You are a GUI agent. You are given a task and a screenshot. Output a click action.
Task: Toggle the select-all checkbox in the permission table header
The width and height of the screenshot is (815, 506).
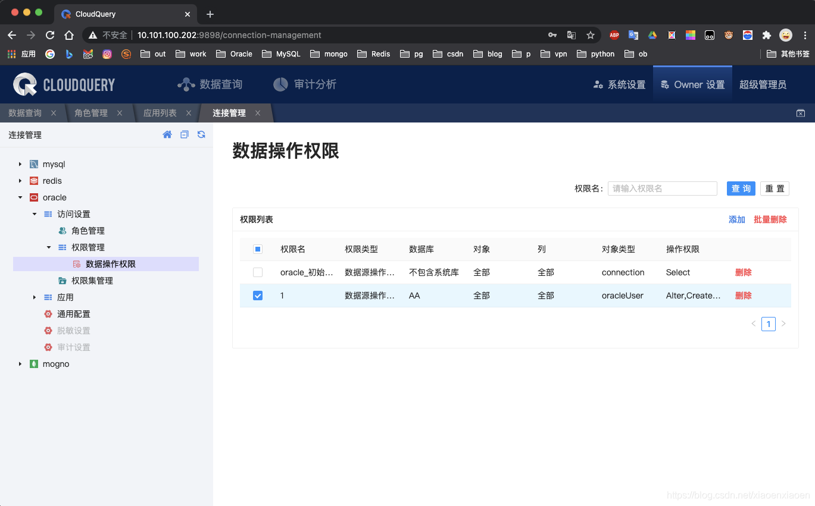tap(258, 249)
